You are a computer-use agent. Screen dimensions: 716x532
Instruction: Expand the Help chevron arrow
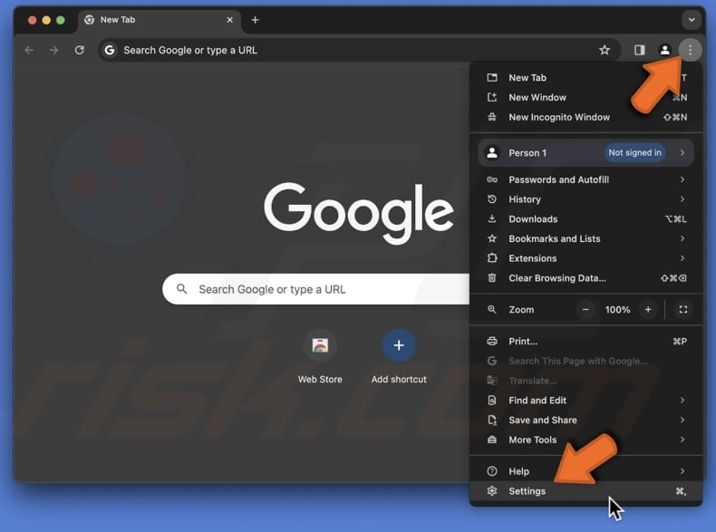682,470
